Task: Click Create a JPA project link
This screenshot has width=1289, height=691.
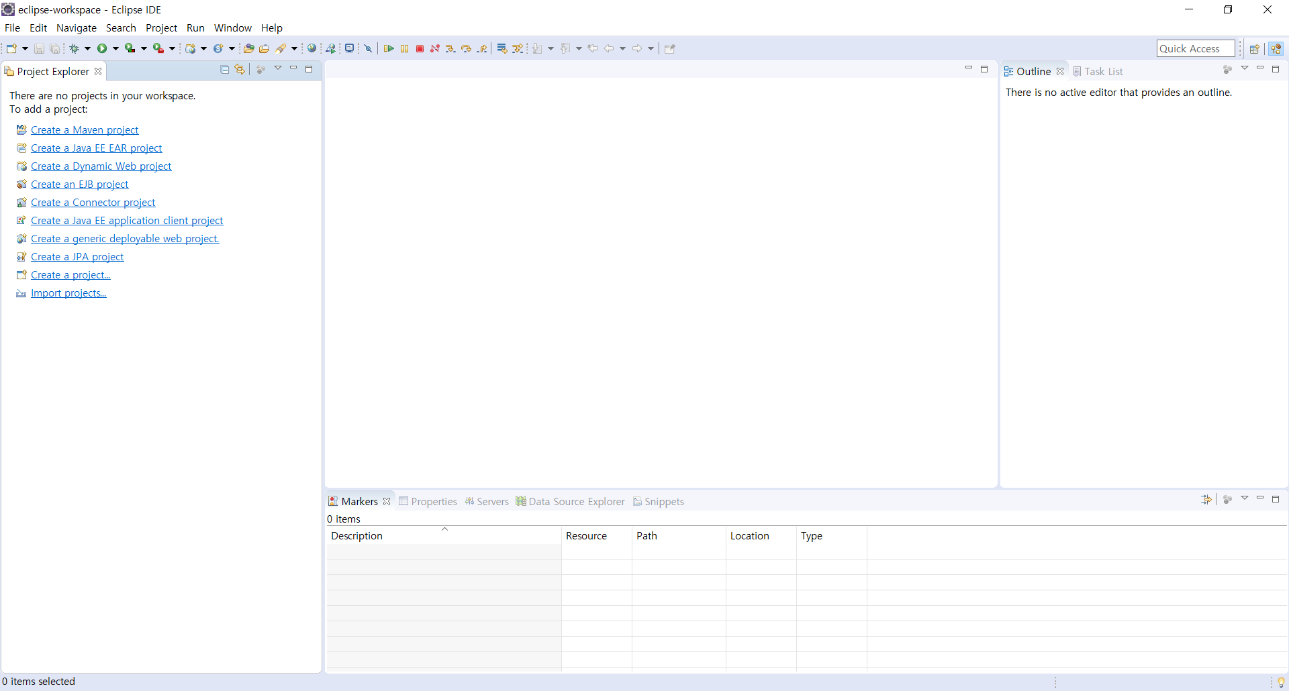Action: point(77,256)
